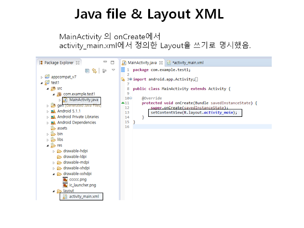The width and height of the screenshot is (304, 228).
Task: Click the layout folder icon
Action: click(59, 191)
